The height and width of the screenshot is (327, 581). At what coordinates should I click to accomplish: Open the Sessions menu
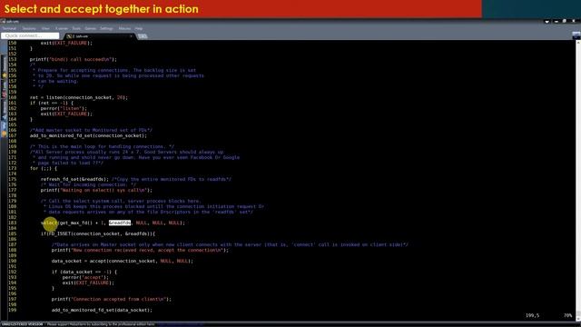pyautogui.click(x=29, y=28)
